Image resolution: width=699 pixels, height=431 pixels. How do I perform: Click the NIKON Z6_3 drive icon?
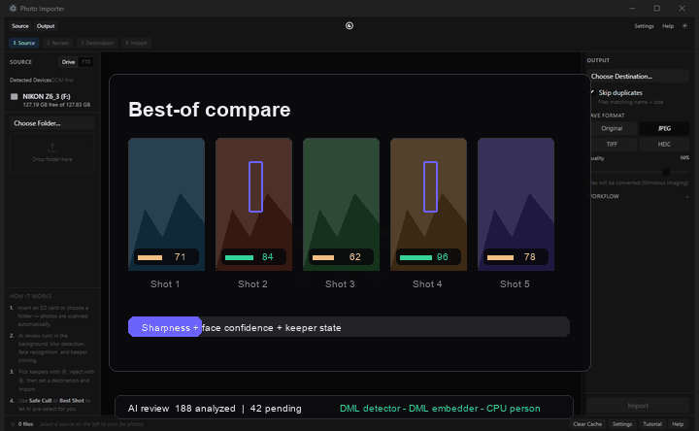(x=15, y=96)
